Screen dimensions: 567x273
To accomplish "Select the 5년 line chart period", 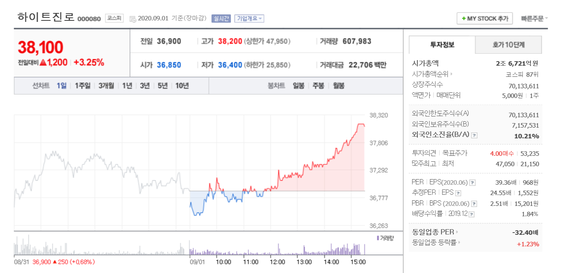I will (x=162, y=86).
